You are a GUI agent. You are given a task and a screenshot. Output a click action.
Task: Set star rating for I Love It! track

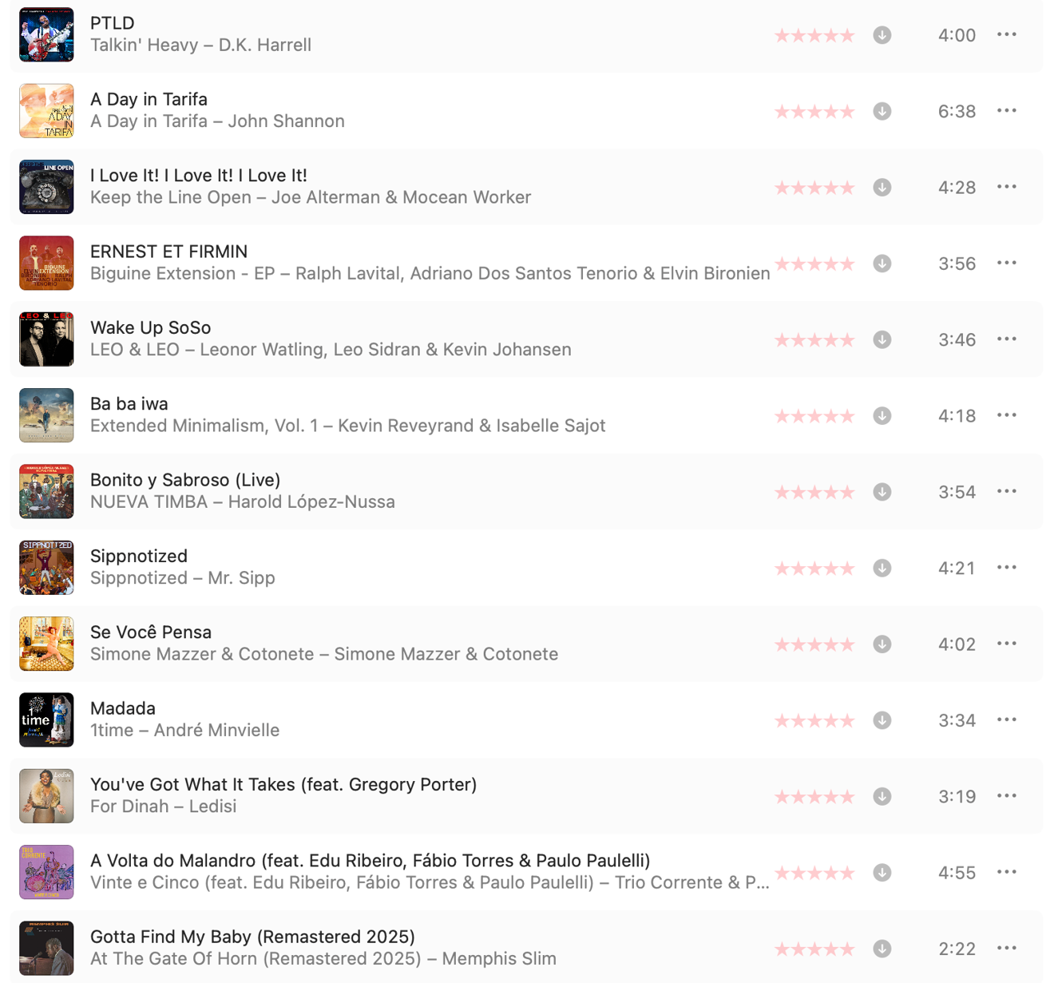tap(814, 188)
